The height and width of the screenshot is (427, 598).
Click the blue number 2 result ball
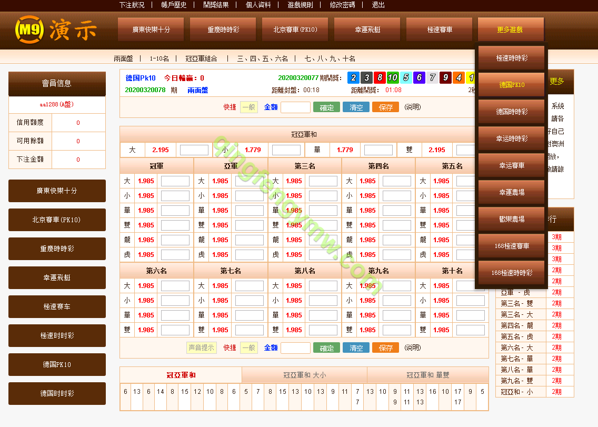tap(354, 78)
